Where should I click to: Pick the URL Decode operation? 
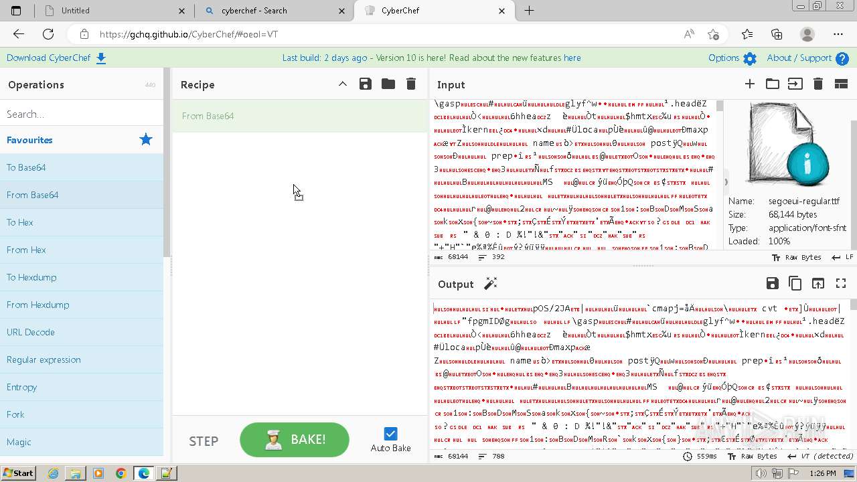pyautogui.click(x=82, y=332)
